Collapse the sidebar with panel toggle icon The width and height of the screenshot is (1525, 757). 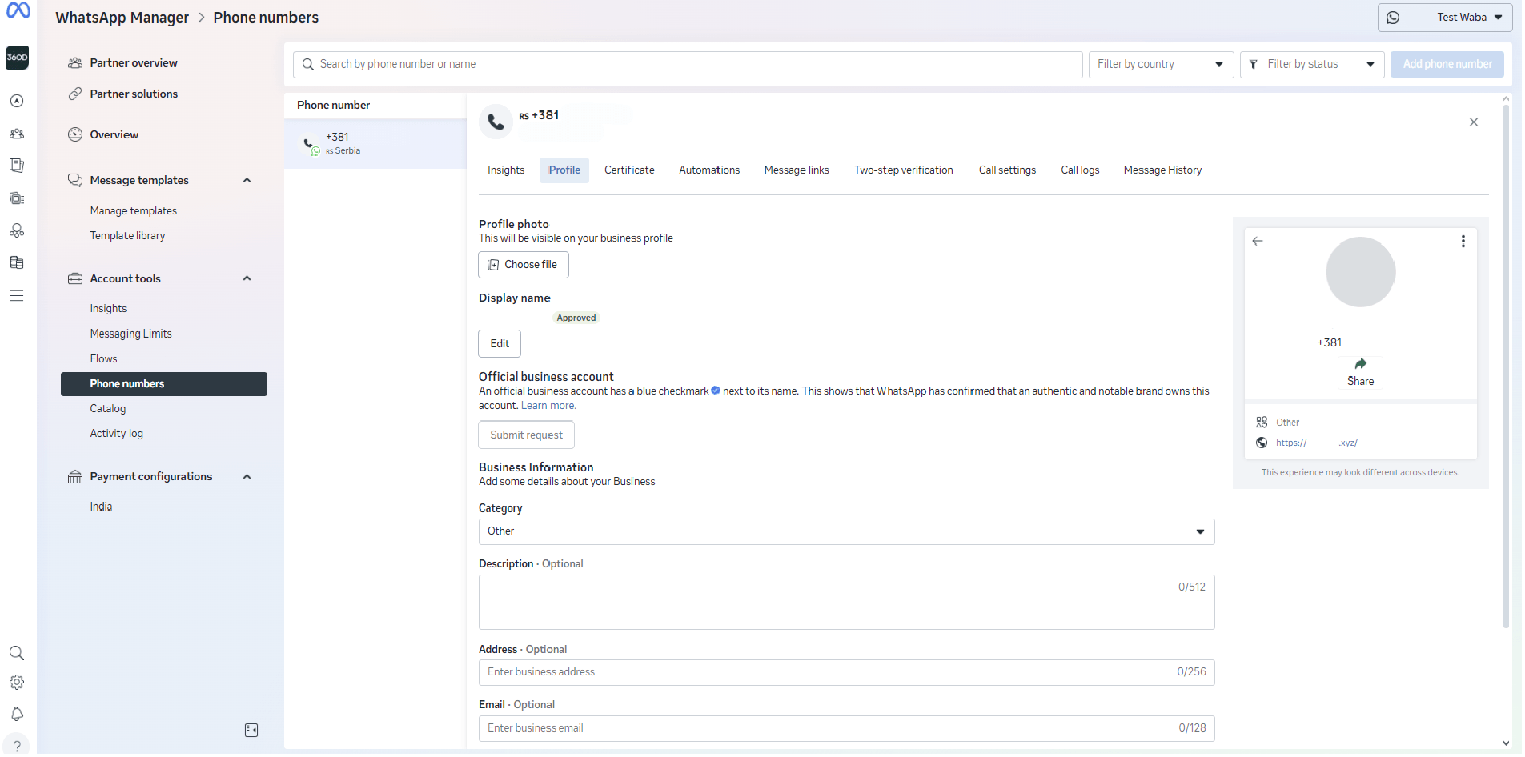tap(251, 731)
